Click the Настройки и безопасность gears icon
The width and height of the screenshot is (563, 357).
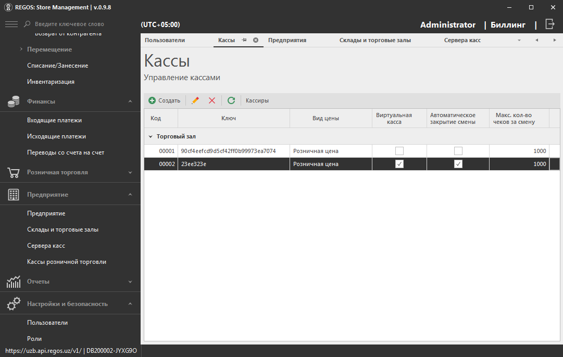14,304
